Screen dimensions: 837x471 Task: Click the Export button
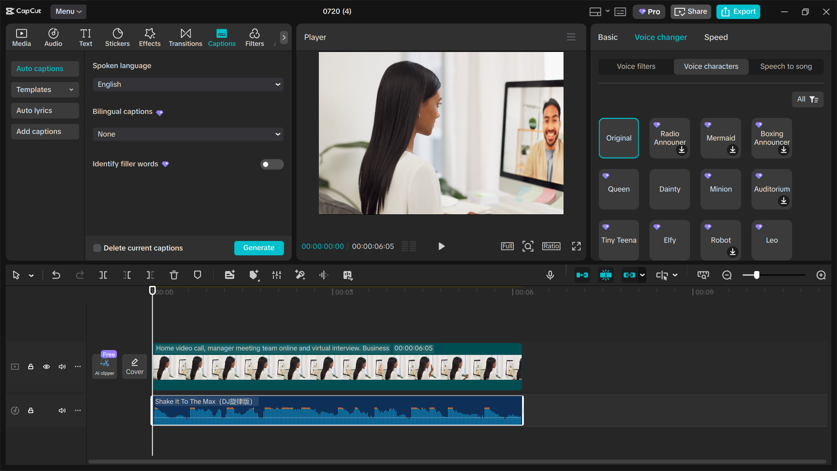coord(738,11)
